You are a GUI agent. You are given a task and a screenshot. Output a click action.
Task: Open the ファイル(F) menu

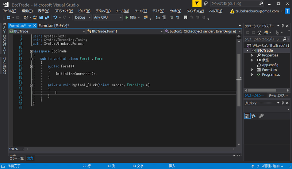pos(9,11)
